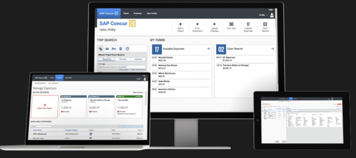Tick the Office Warehouse row checkbox on laptop
This screenshot has width=356, height=158.
31,134
